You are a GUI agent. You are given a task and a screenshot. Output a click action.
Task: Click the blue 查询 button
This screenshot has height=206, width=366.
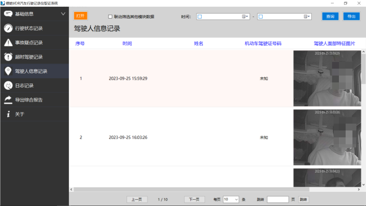330,16
